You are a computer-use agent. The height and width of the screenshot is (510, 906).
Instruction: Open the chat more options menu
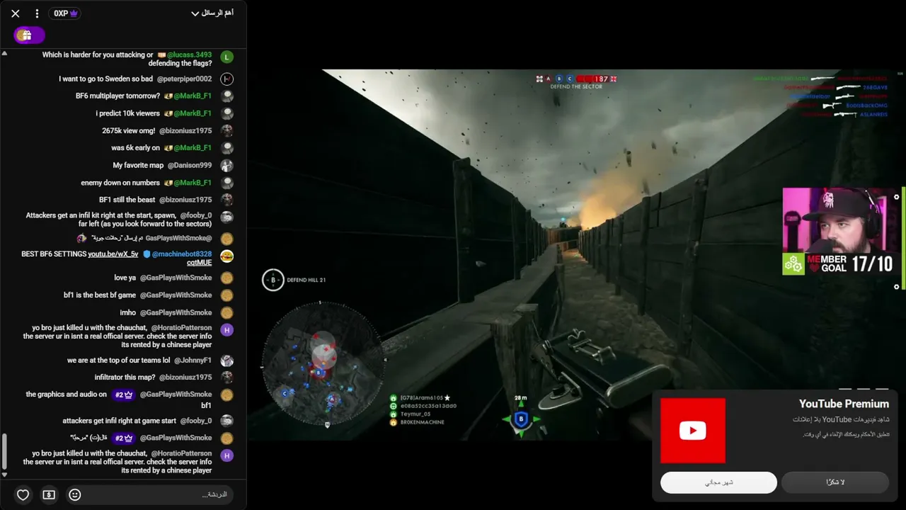(38, 13)
